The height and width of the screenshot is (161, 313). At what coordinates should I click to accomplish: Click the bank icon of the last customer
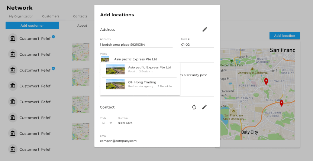(x=13, y=149)
